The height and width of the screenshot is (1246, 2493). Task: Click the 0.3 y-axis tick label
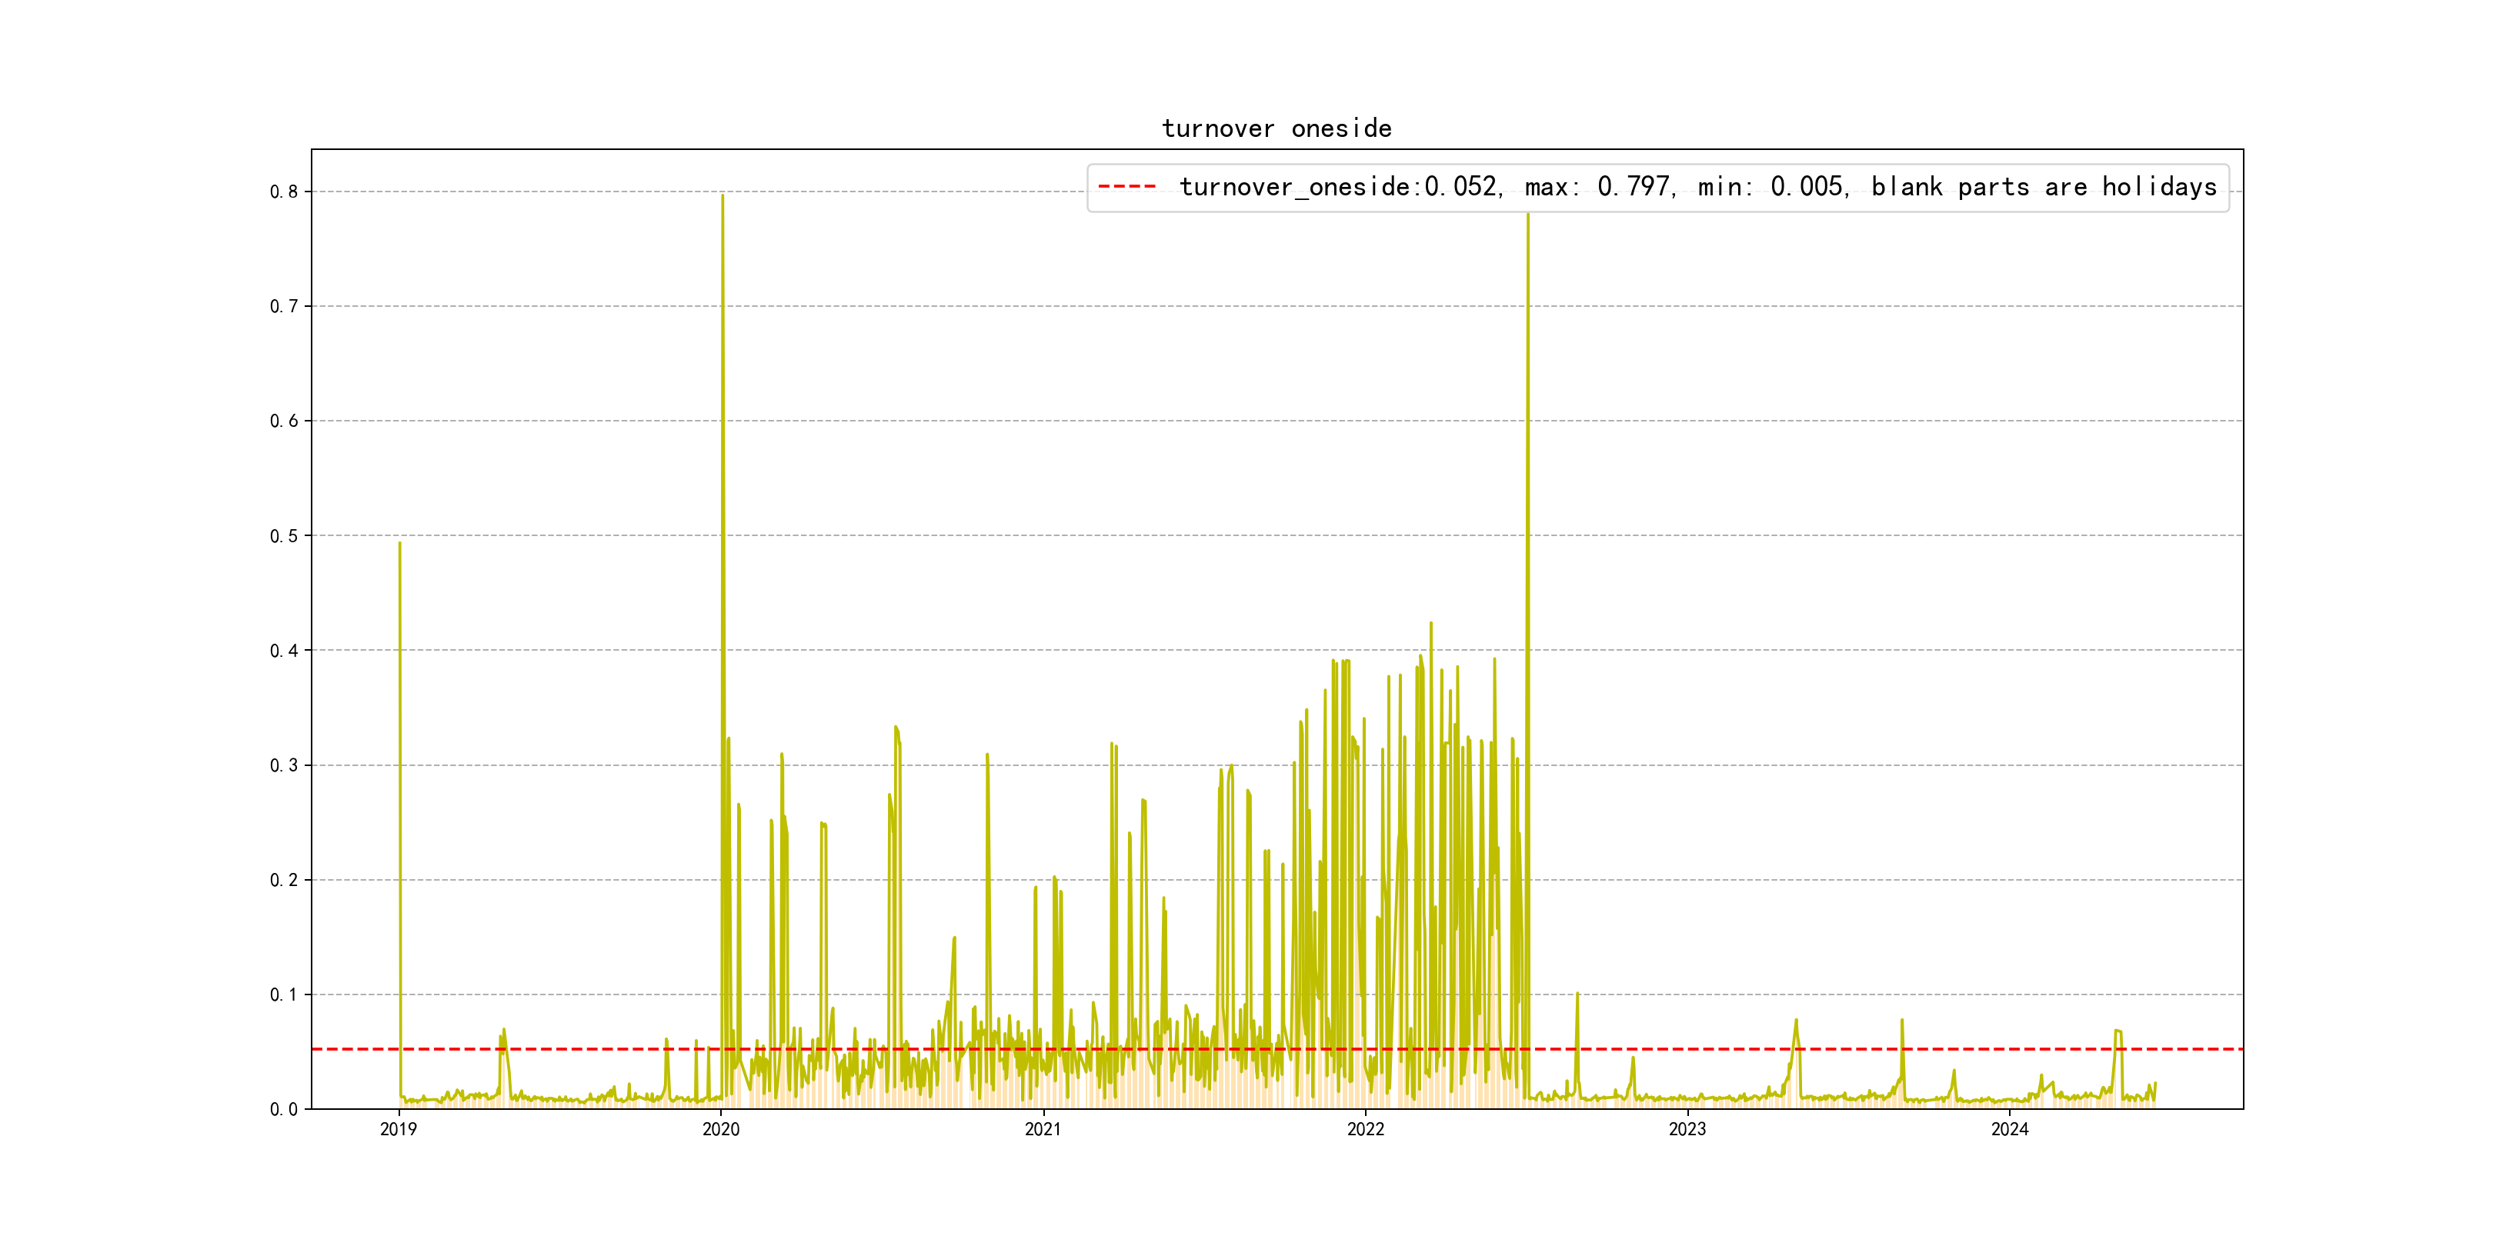click(x=284, y=765)
